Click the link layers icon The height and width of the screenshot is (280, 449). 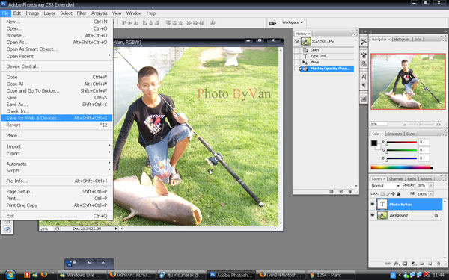click(388, 264)
